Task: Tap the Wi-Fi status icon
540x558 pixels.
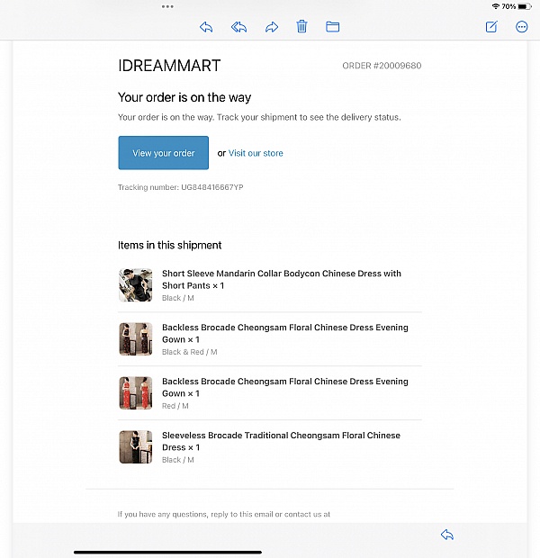Action: (496, 6)
